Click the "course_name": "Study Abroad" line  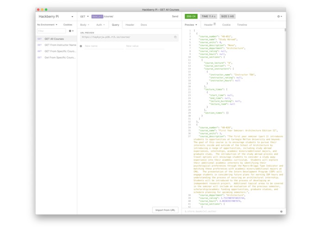[x=218, y=39]
